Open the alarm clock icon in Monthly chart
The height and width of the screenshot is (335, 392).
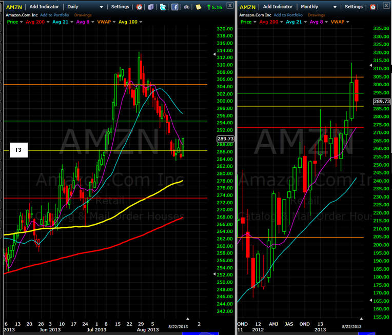tap(373, 7)
